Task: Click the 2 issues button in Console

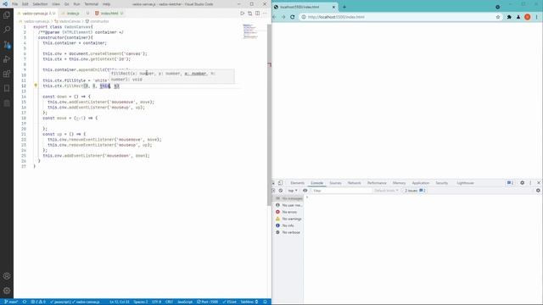Action: [x=415, y=191]
